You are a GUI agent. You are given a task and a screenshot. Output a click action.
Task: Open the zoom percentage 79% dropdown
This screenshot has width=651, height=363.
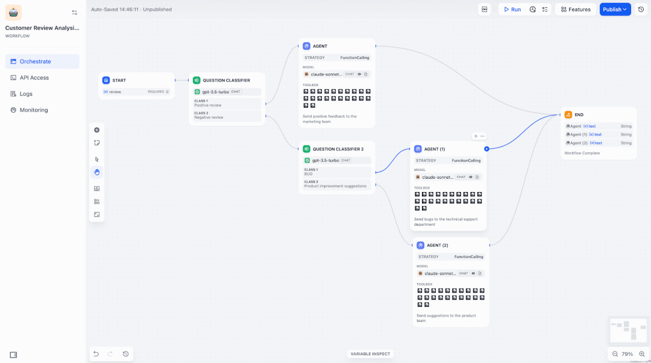(627, 354)
